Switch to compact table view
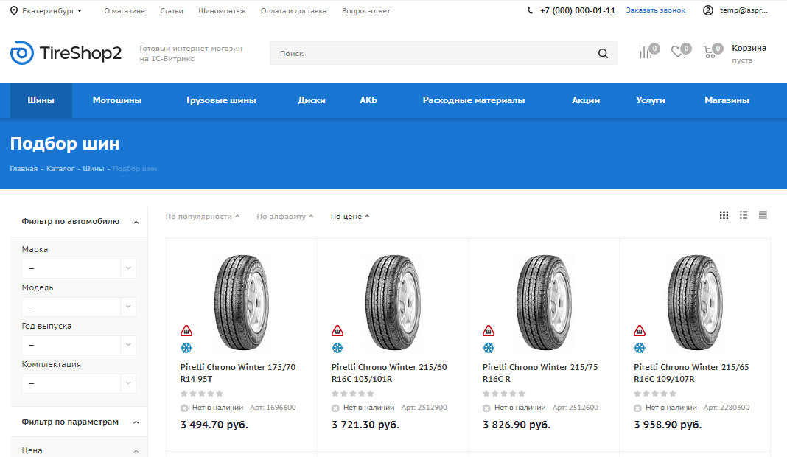787x457 pixels. [763, 215]
